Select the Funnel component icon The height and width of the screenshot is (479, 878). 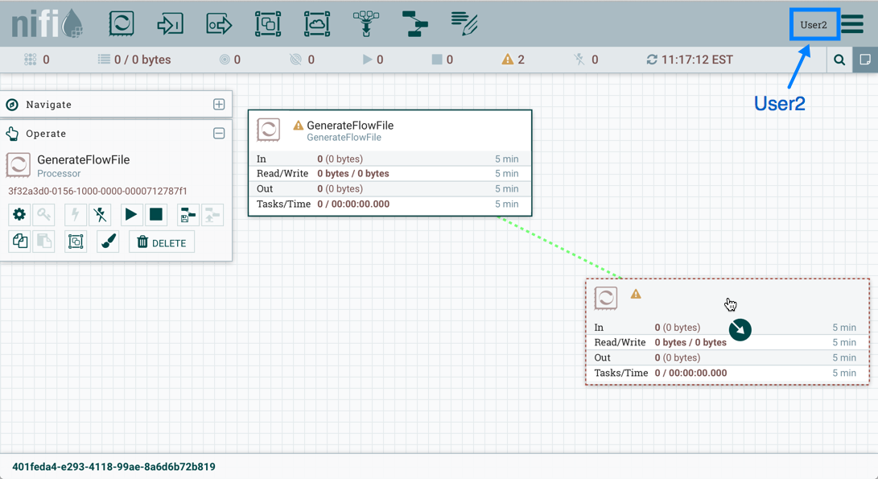(x=366, y=23)
